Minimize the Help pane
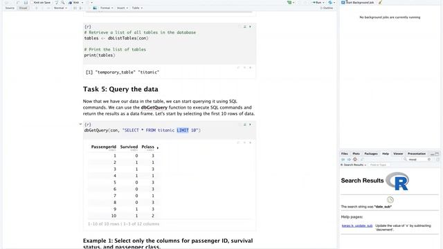 [x=432, y=154]
